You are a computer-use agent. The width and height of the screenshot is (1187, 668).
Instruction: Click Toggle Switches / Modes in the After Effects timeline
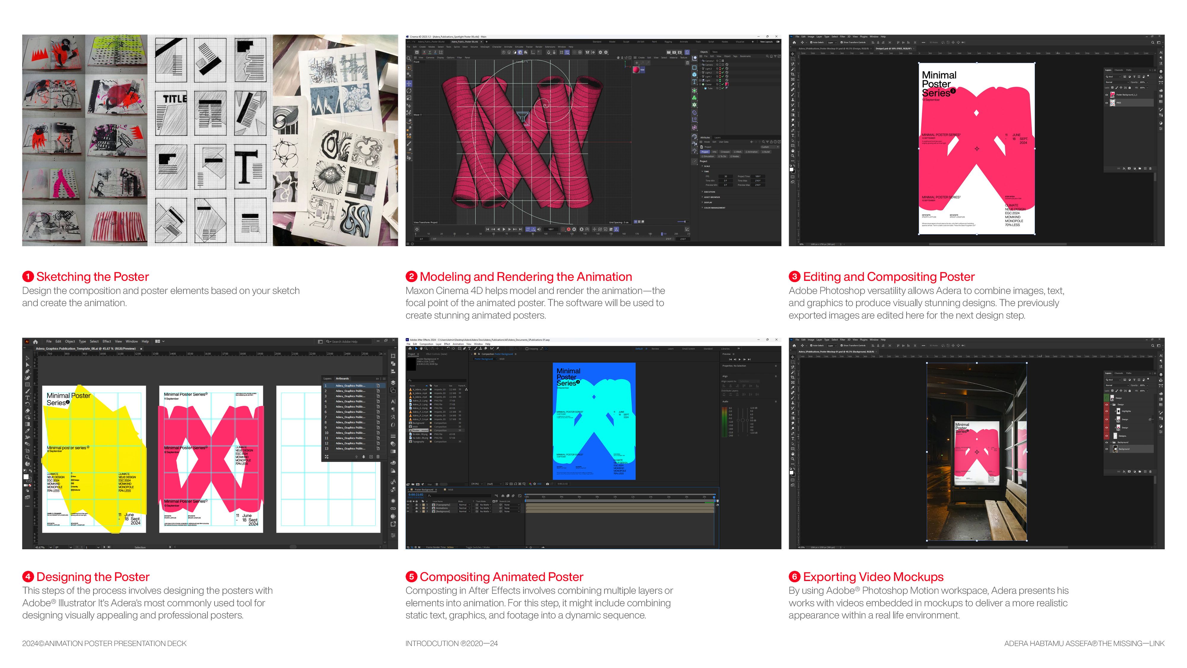pyautogui.click(x=478, y=548)
